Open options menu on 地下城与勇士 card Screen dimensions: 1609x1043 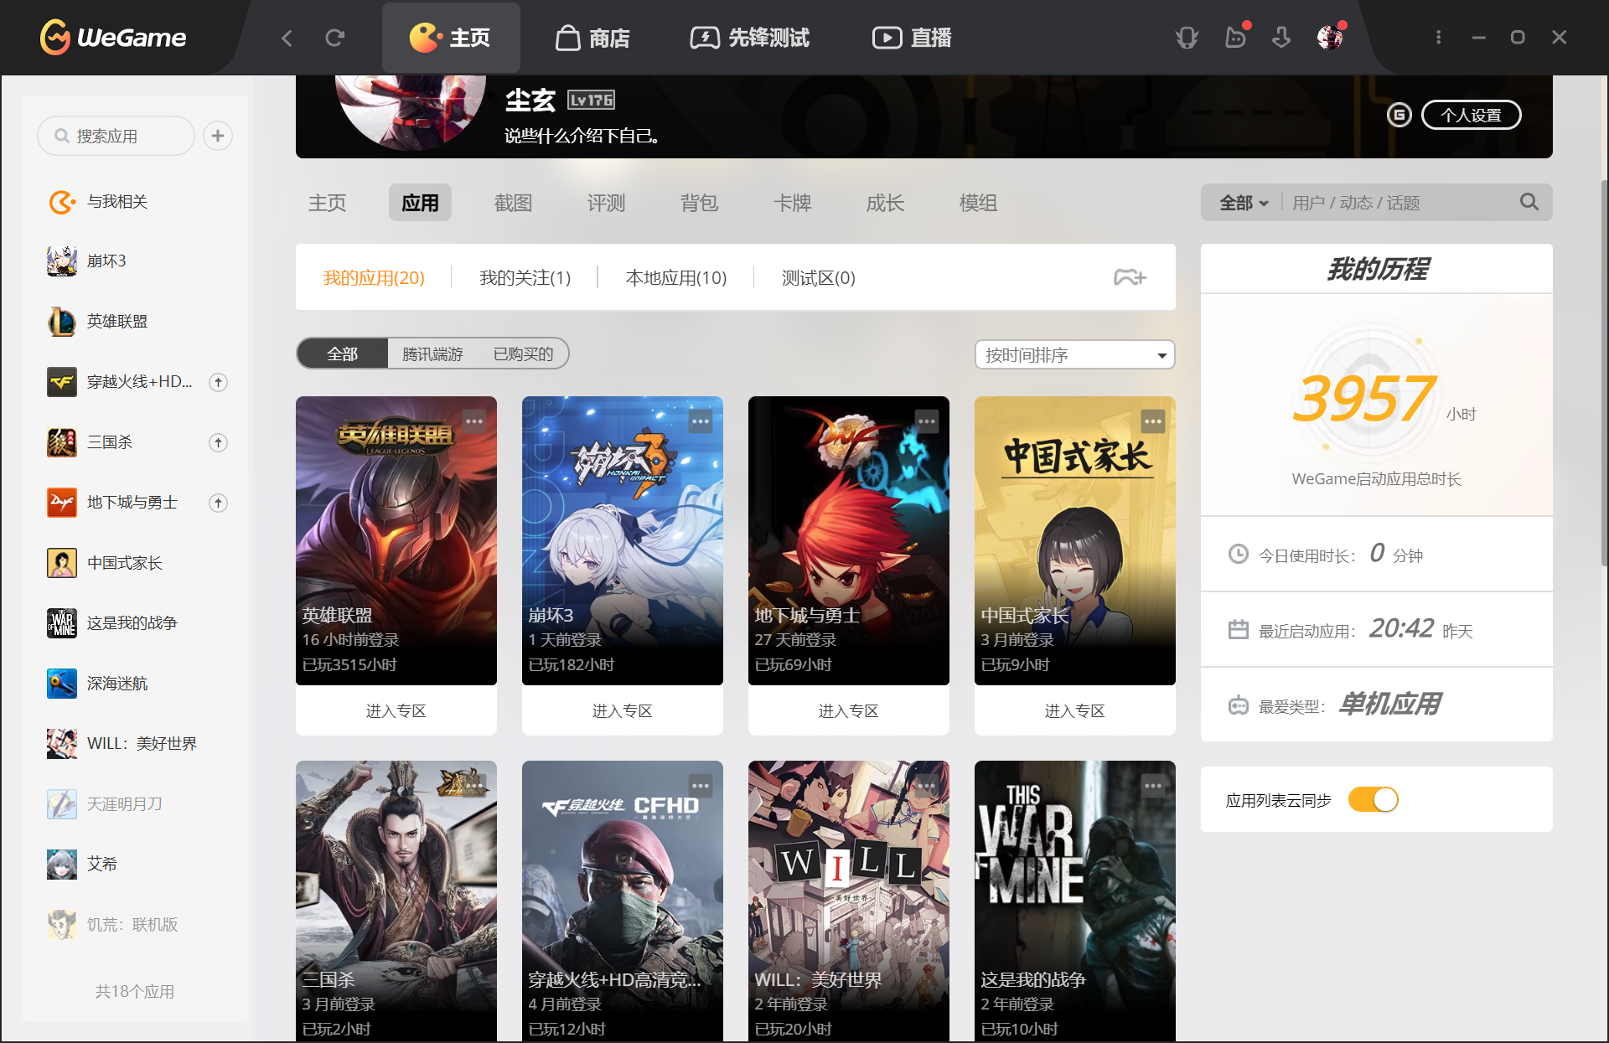[x=927, y=421]
